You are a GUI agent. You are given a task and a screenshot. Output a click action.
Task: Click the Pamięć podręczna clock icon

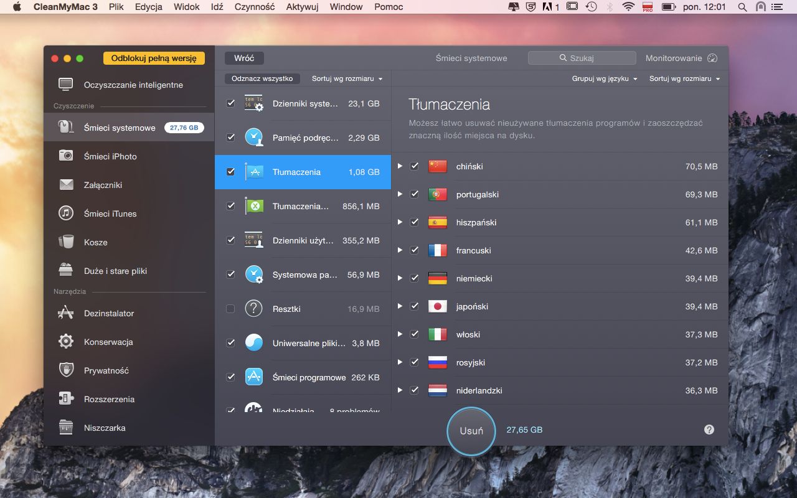pyautogui.click(x=253, y=138)
